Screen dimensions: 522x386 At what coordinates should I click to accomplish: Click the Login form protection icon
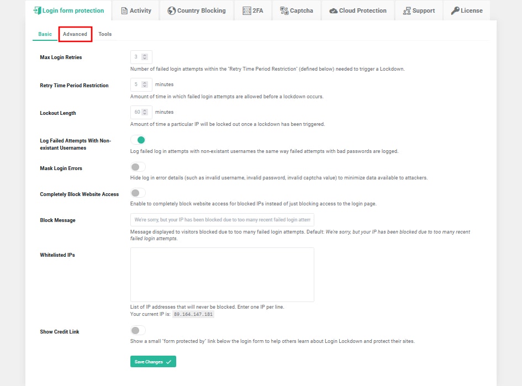37,10
